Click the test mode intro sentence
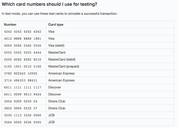This screenshot has width=178, height=128. click(x=59, y=13)
